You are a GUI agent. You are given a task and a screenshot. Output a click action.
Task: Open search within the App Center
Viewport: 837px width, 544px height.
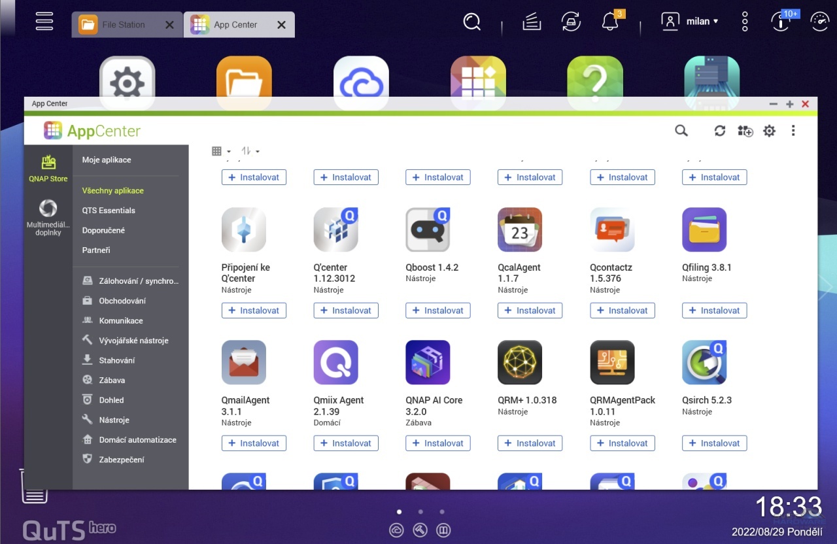click(681, 131)
